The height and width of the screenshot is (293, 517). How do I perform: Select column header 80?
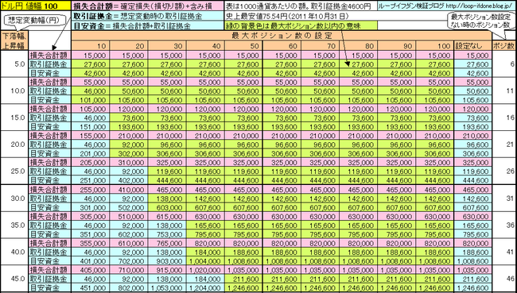click(x=359, y=46)
